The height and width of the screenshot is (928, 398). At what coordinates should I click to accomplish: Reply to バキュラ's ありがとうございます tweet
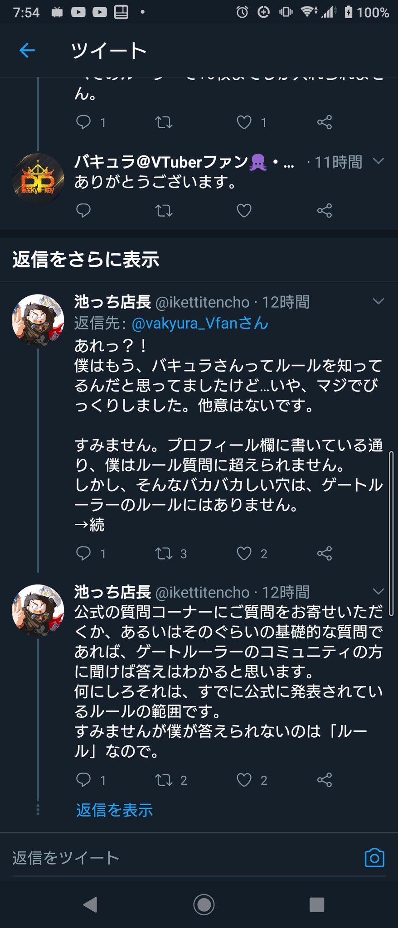tap(83, 211)
